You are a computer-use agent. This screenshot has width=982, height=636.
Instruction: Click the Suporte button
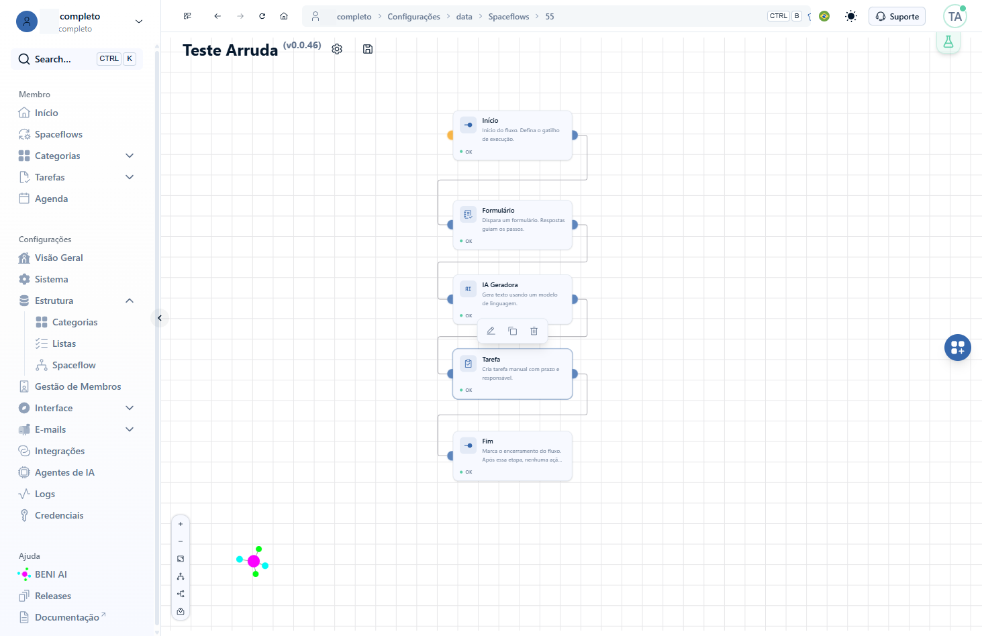(897, 16)
